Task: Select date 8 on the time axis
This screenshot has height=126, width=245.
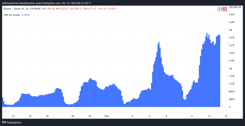Action: (x=166, y=116)
